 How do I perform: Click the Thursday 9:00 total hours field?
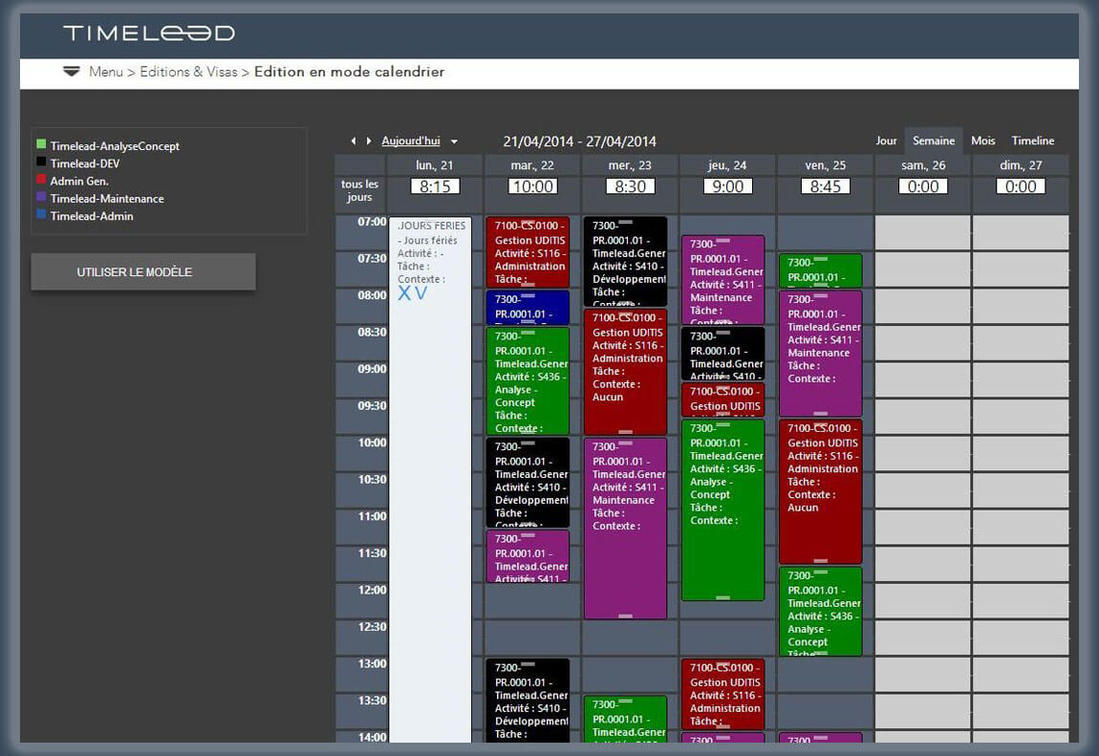pos(727,186)
